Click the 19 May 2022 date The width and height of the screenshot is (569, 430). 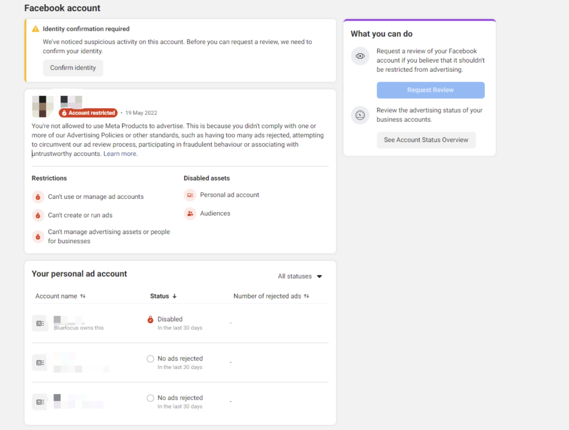click(x=141, y=113)
